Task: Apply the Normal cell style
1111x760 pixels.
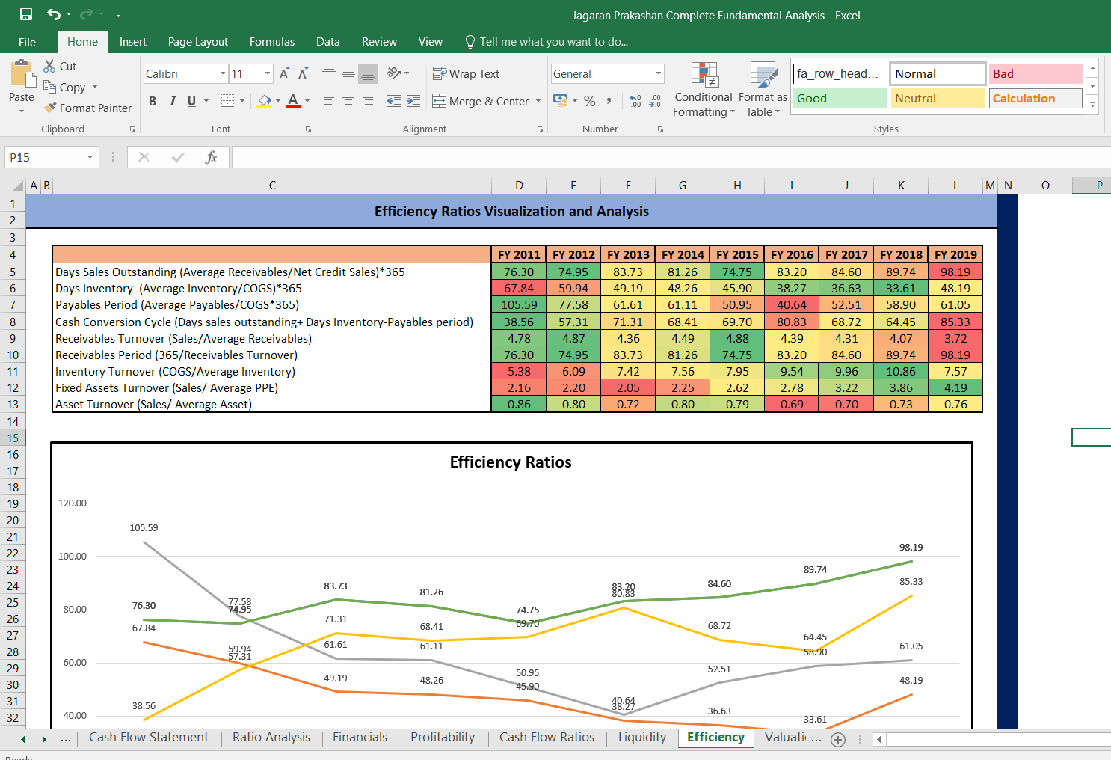Action: point(938,73)
